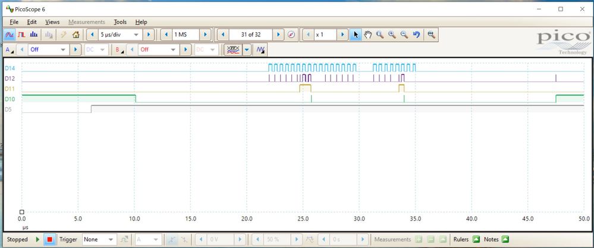Open timebase 5 µs/div dropdown
Viewport: 594px width, 248px height.
pyautogui.click(x=136, y=35)
